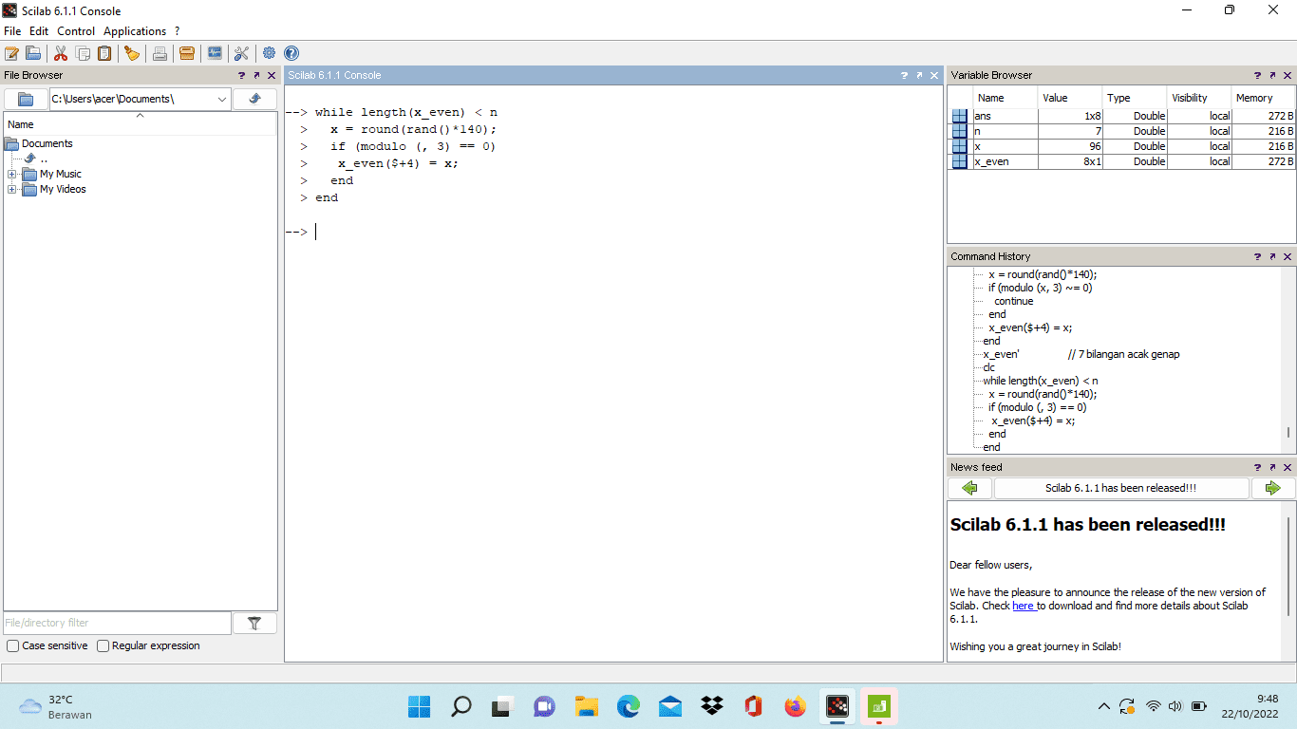Undock the Scilab Console panel
Viewport: 1297px width, 729px height.
[x=919, y=75]
